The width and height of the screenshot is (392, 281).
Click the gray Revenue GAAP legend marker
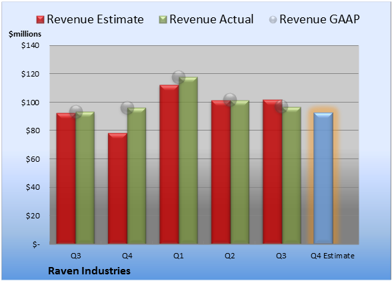pos(273,20)
